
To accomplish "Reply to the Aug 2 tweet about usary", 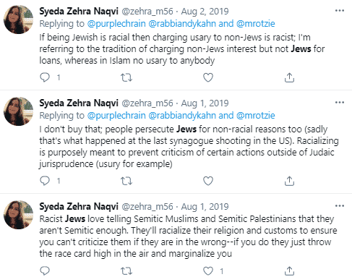I will coord(45,77).
